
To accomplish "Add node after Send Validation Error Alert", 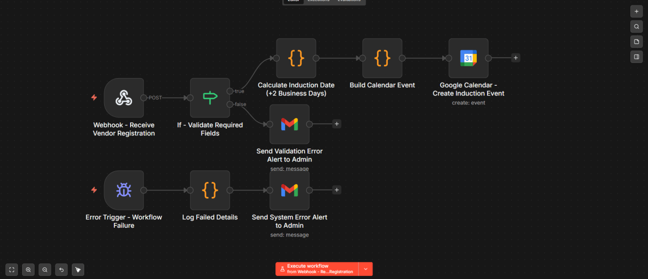I will pos(336,124).
